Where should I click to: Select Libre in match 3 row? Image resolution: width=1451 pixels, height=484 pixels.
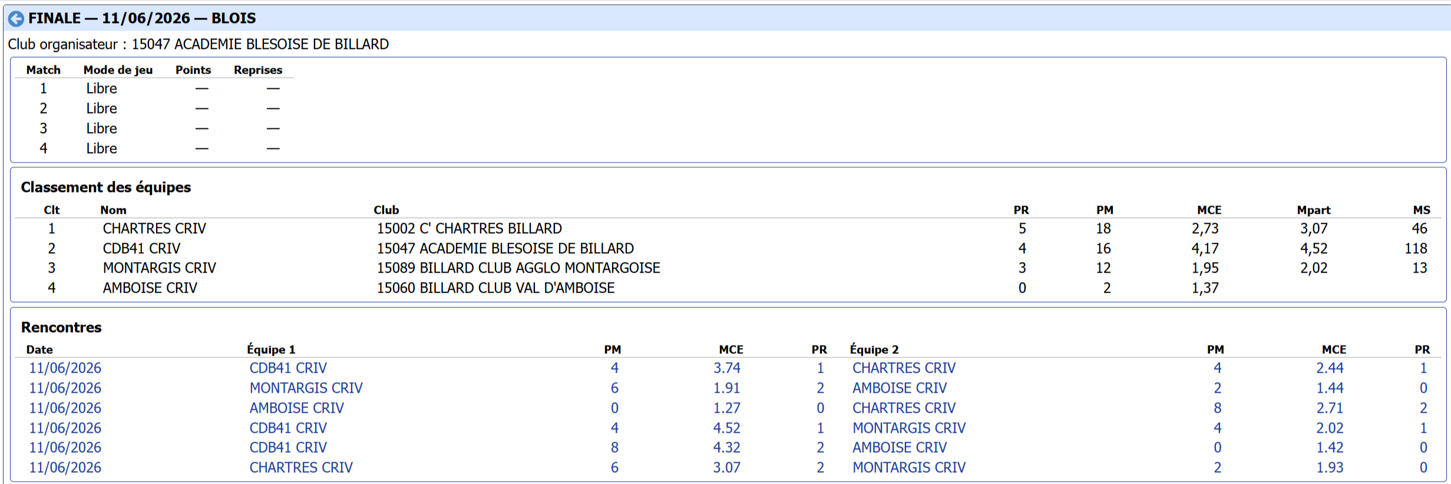pyautogui.click(x=101, y=128)
